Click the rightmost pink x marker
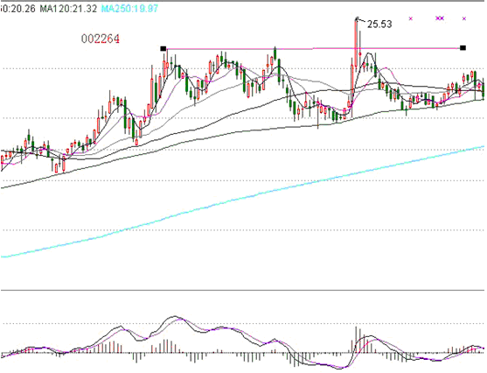 [x=464, y=18]
